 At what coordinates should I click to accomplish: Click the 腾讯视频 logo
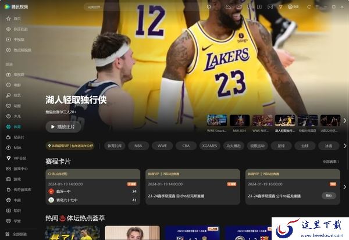click(16, 6)
